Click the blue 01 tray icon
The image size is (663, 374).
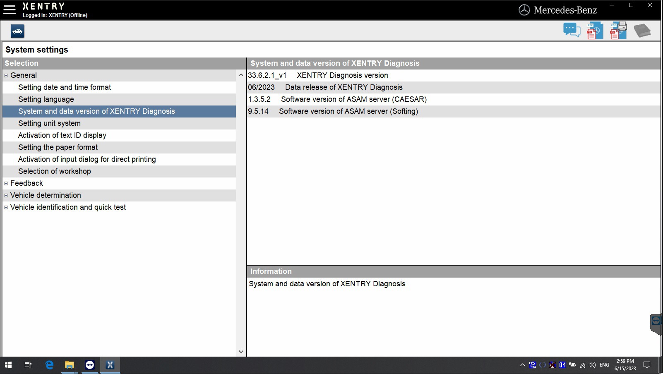562,365
